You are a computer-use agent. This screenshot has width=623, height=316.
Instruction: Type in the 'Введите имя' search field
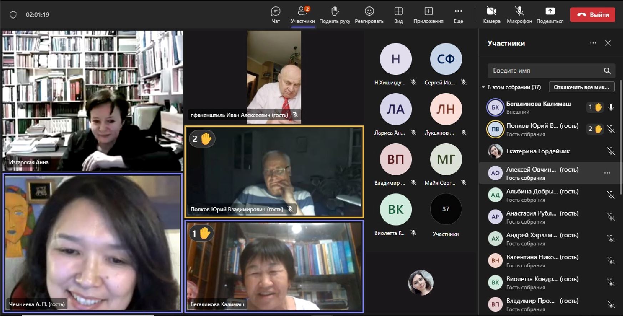click(546, 71)
